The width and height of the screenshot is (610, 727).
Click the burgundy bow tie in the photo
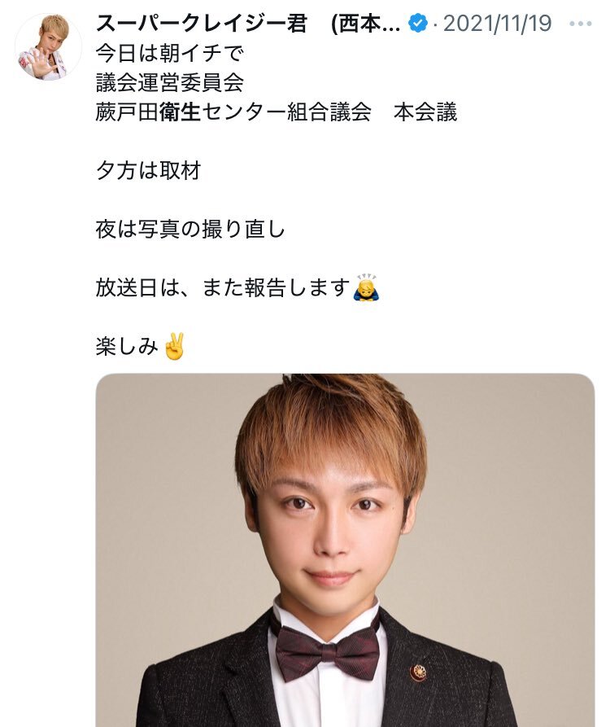pyautogui.click(x=328, y=653)
